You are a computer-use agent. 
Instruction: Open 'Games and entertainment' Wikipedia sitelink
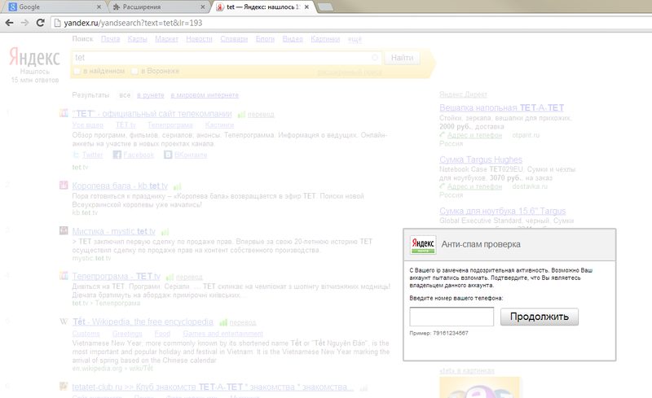click(222, 334)
